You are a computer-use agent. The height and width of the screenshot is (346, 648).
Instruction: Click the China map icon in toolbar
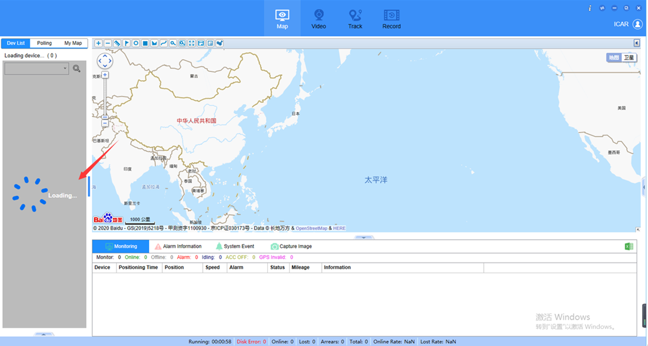220,43
